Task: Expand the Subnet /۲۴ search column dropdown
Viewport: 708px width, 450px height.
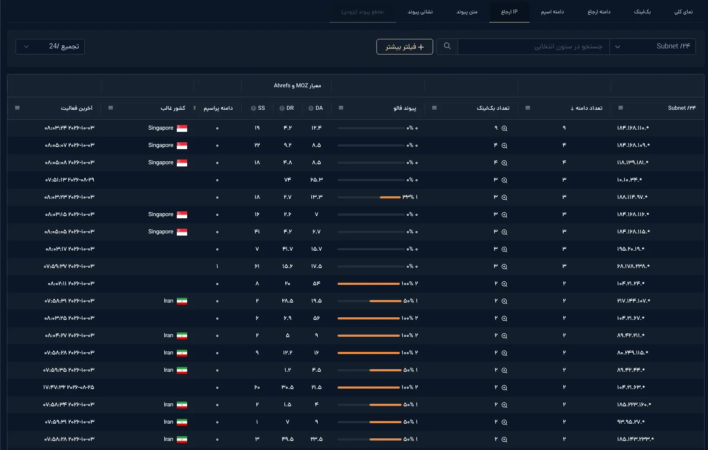Action: tap(652, 46)
